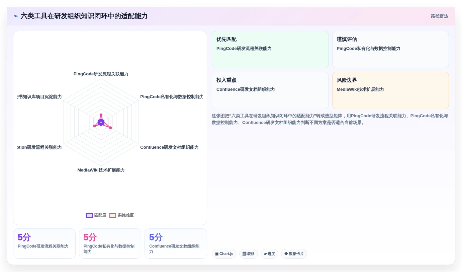
Task: Toggle the 匹配度 legend item
Action: [96, 215]
